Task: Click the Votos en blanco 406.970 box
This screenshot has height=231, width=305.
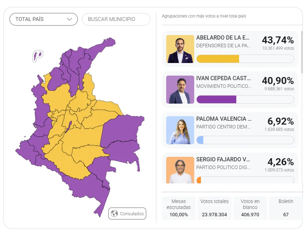Action: tap(250, 208)
